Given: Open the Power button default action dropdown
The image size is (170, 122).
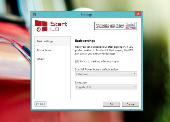Looking at the screenshot, I should pos(106,74).
